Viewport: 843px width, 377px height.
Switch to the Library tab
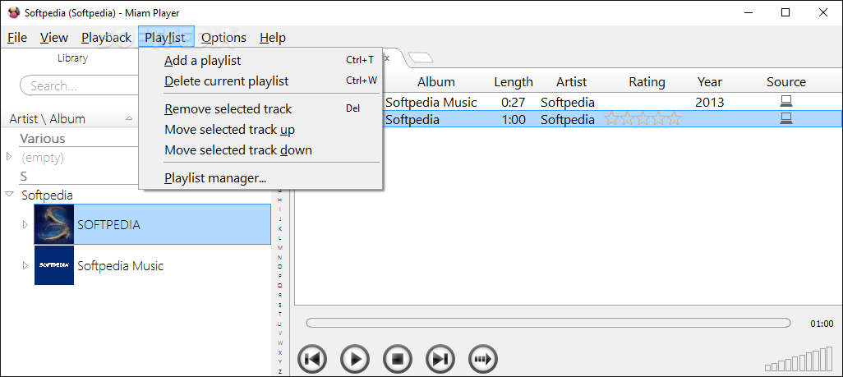tap(72, 58)
